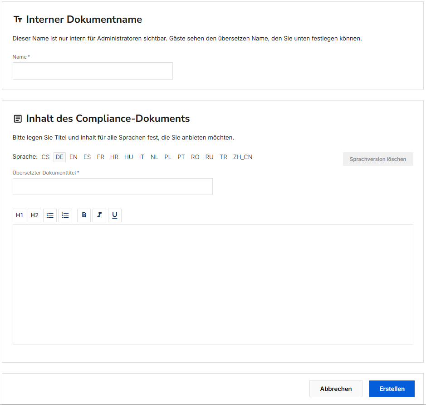Click the 'Bitte legen Sie Titel und Inhalt' description
The height and width of the screenshot is (405, 426).
123,137
